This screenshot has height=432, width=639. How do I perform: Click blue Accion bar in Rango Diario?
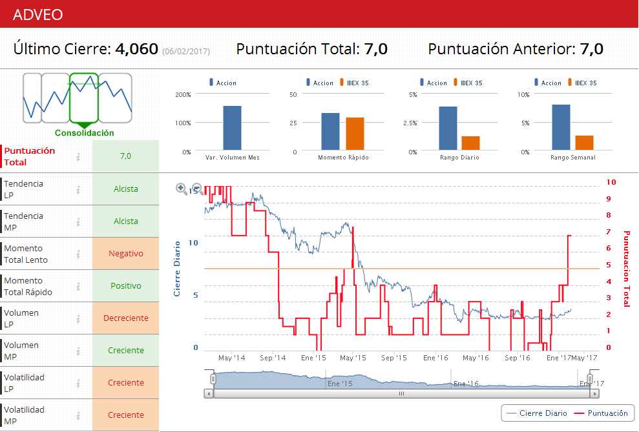click(448, 129)
